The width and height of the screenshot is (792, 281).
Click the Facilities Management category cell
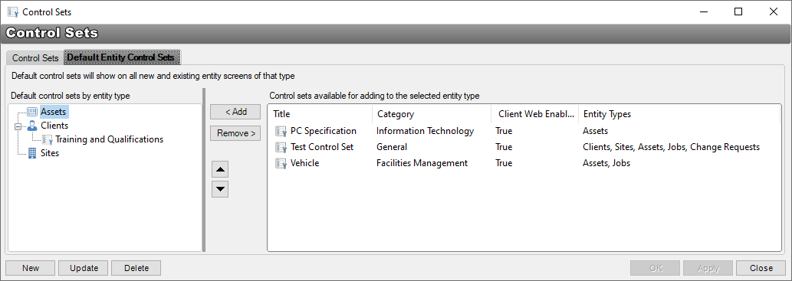pyautogui.click(x=422, y=163)
